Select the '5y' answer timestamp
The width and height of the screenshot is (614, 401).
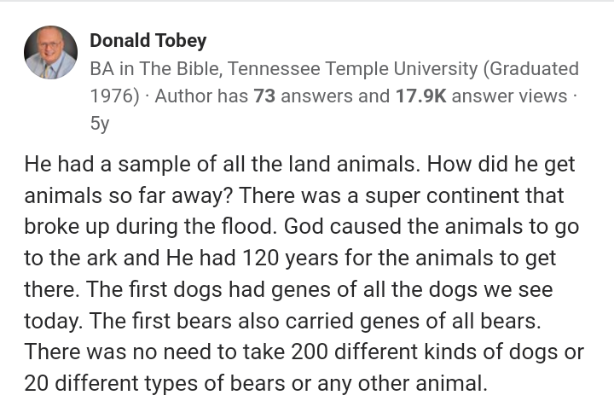pyautogui.click(x=100, y=124)
